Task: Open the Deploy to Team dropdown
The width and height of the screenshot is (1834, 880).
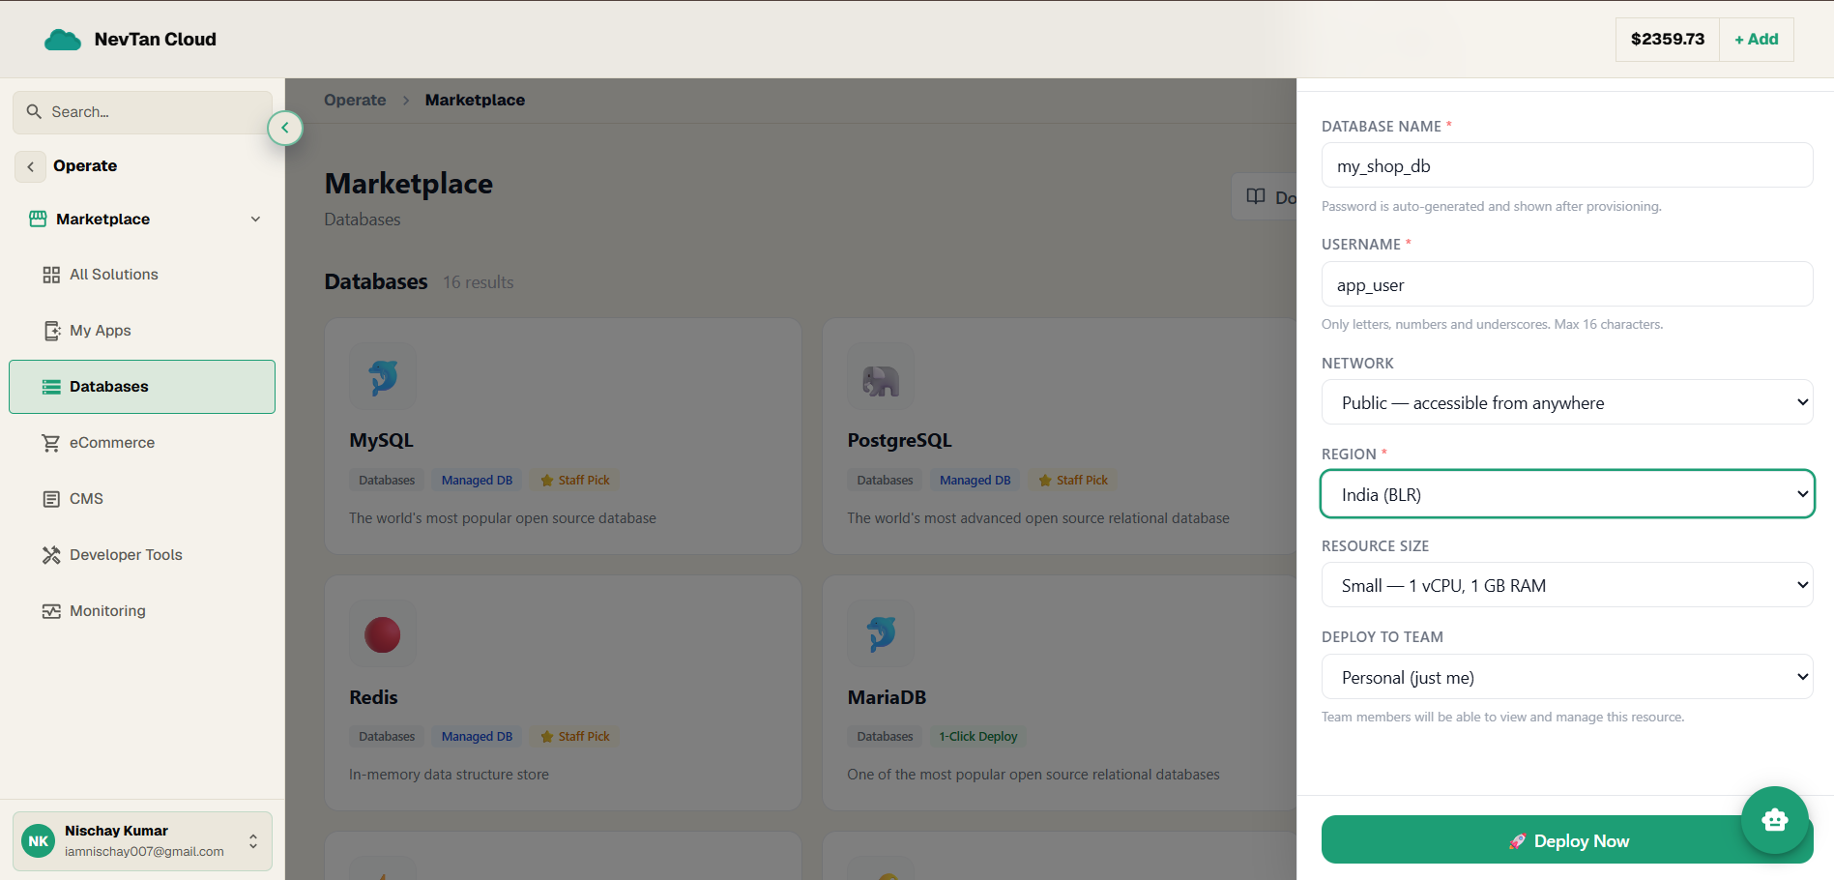Action: coord(1567,677)
